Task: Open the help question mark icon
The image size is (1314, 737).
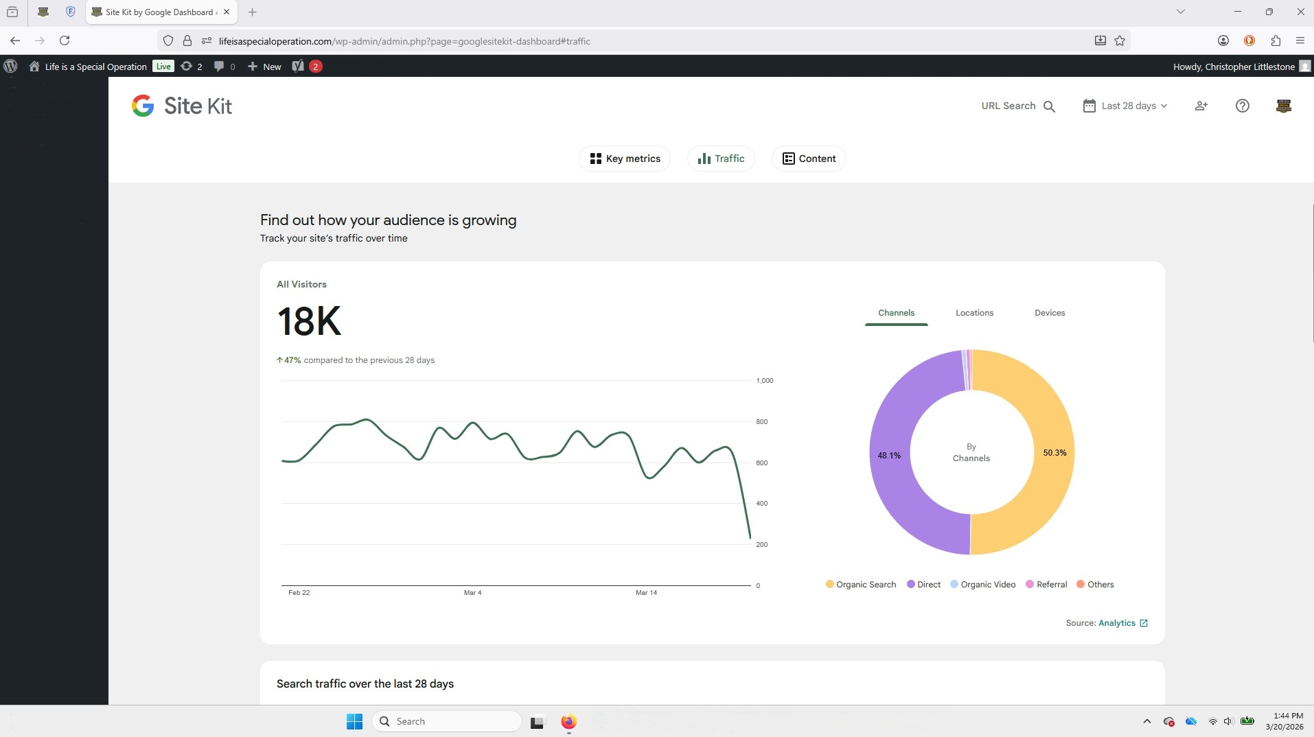Action: (1243, 106)
